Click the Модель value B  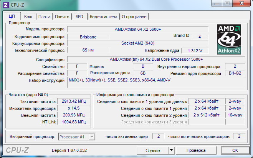point(143,66)
